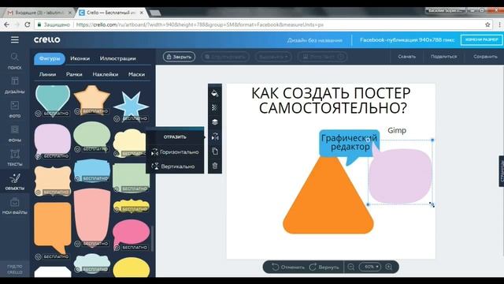Open the Фоны sidebar section

click(15, 133)
